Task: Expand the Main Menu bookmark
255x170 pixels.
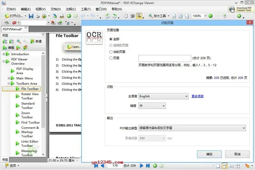Action: click(9, 78)
